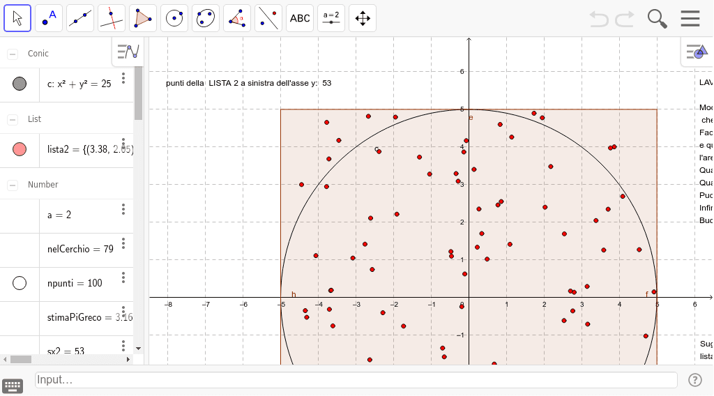Collapse the Conic group
714x396 pixels.
[x=13, y=54]
